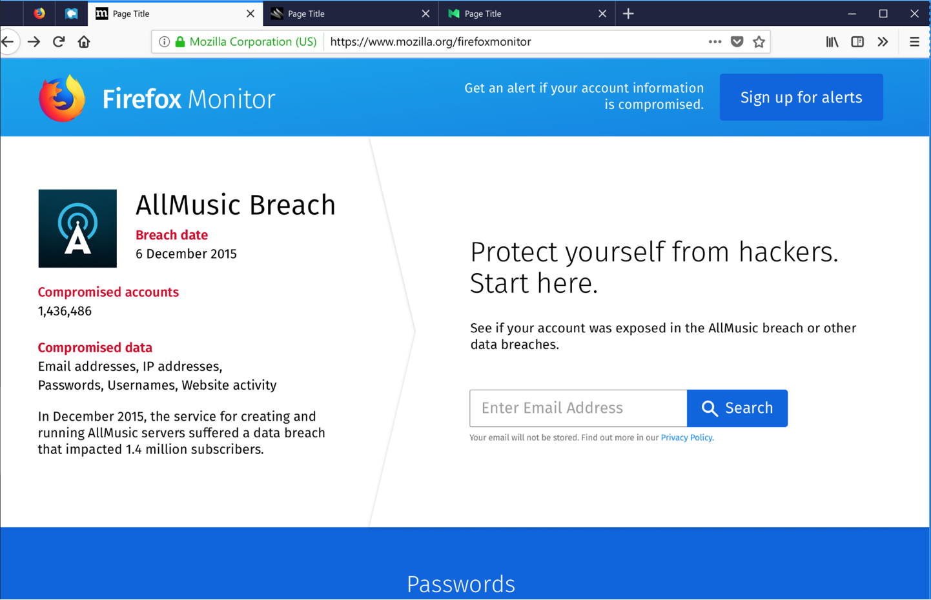Open the Firefox hamburger menu
Image resolution: width=931 pixels, height=600 pixels.
pos(914,42)
